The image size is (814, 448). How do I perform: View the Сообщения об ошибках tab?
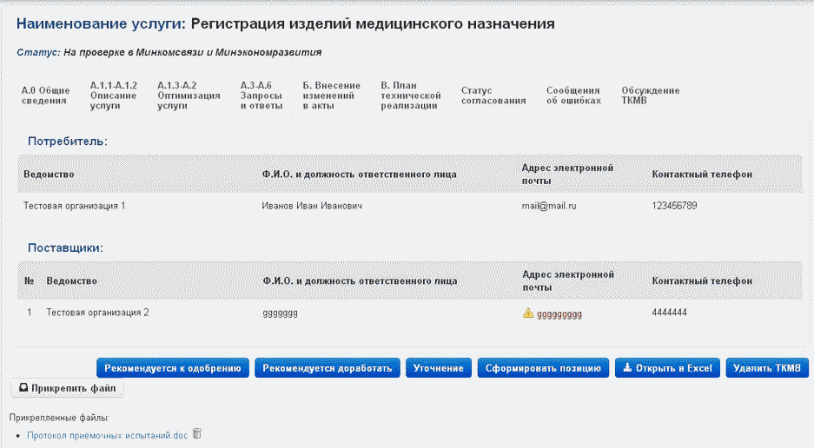[x=573, y=96]
